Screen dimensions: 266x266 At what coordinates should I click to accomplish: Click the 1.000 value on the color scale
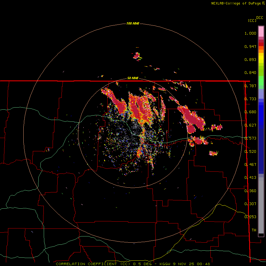250,33
